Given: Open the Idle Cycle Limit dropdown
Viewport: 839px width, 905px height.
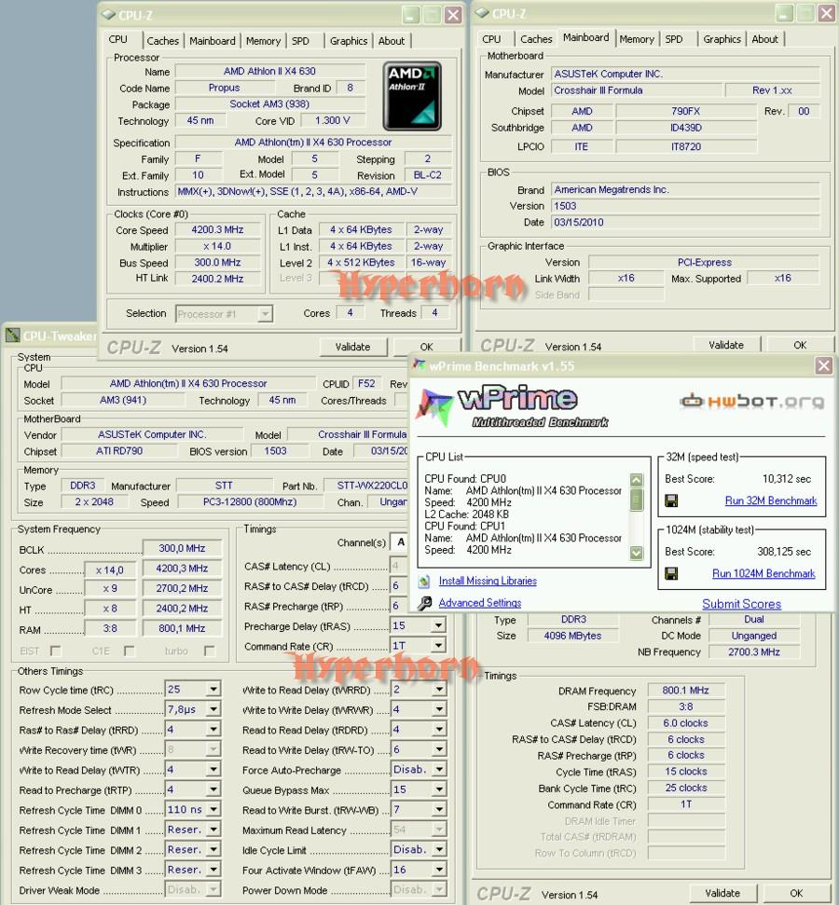Looking at the screenshot, I should coord(439,850).
